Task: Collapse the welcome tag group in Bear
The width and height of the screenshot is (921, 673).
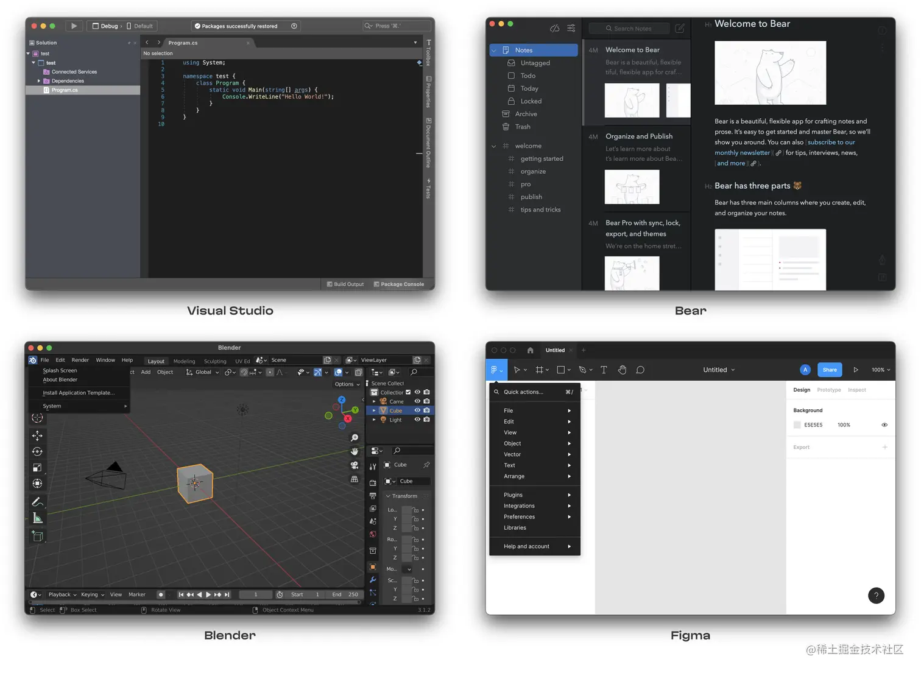Action: 493,146
